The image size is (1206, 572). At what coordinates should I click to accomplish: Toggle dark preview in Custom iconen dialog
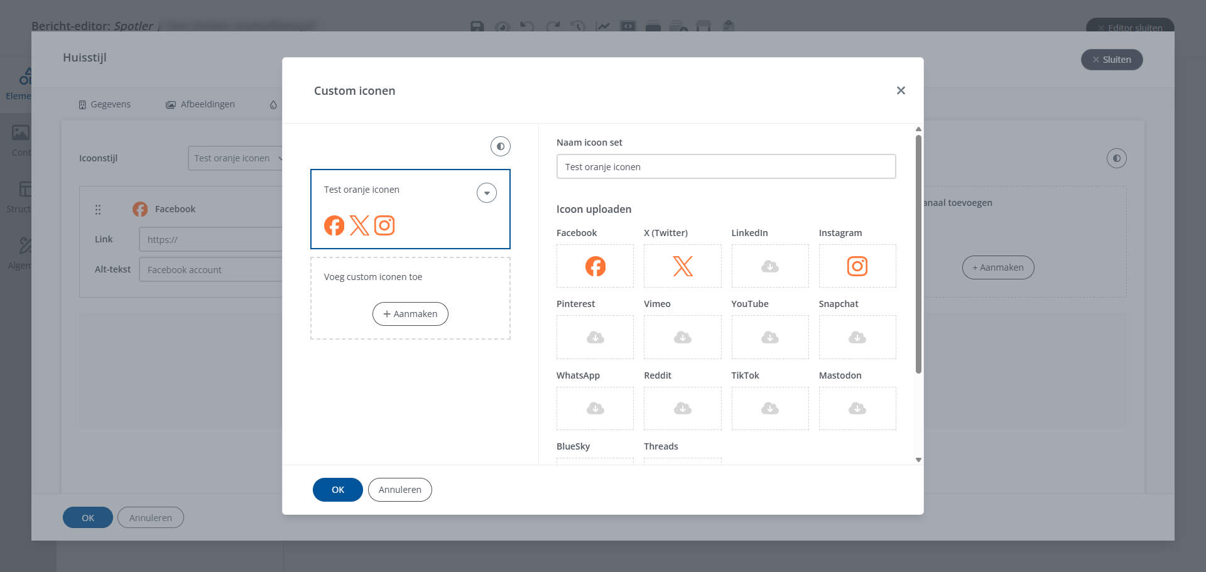click(501, 146)
